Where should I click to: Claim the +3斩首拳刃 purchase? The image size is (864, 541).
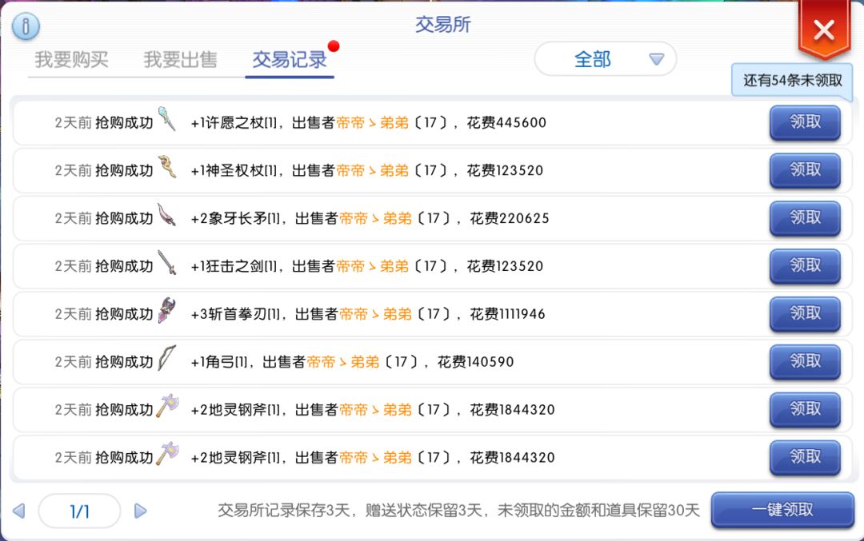tap(805, 314)
